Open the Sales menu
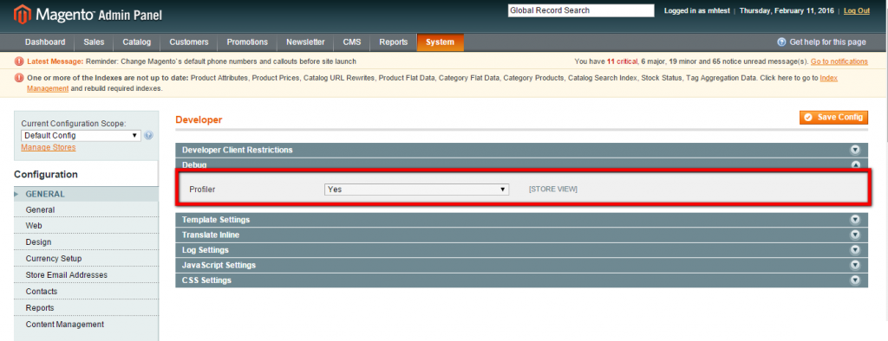Viewport: 888px width, 341px height. coord(94,42)
